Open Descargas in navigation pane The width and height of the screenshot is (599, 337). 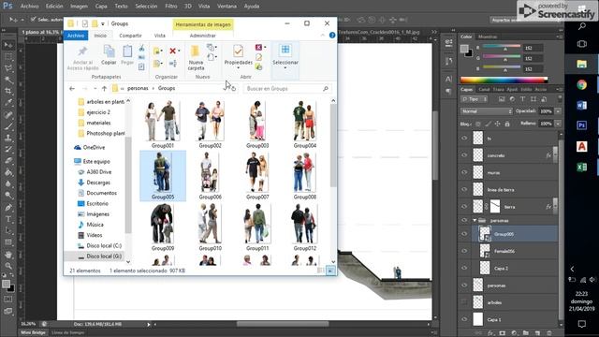tap(98, 183)
